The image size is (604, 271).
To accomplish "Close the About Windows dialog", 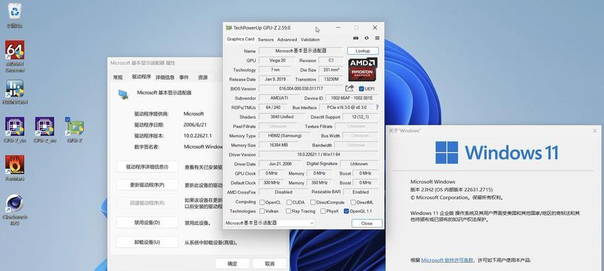I will (x=594, y=131).
